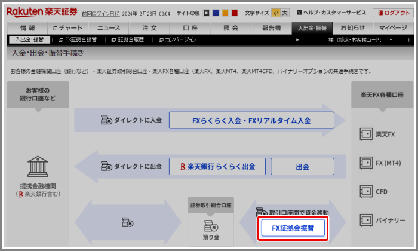Image resolution: width=418 pixels, height=251 pixels.
Task: Open the マイページ tab
Action: (393, 28)
